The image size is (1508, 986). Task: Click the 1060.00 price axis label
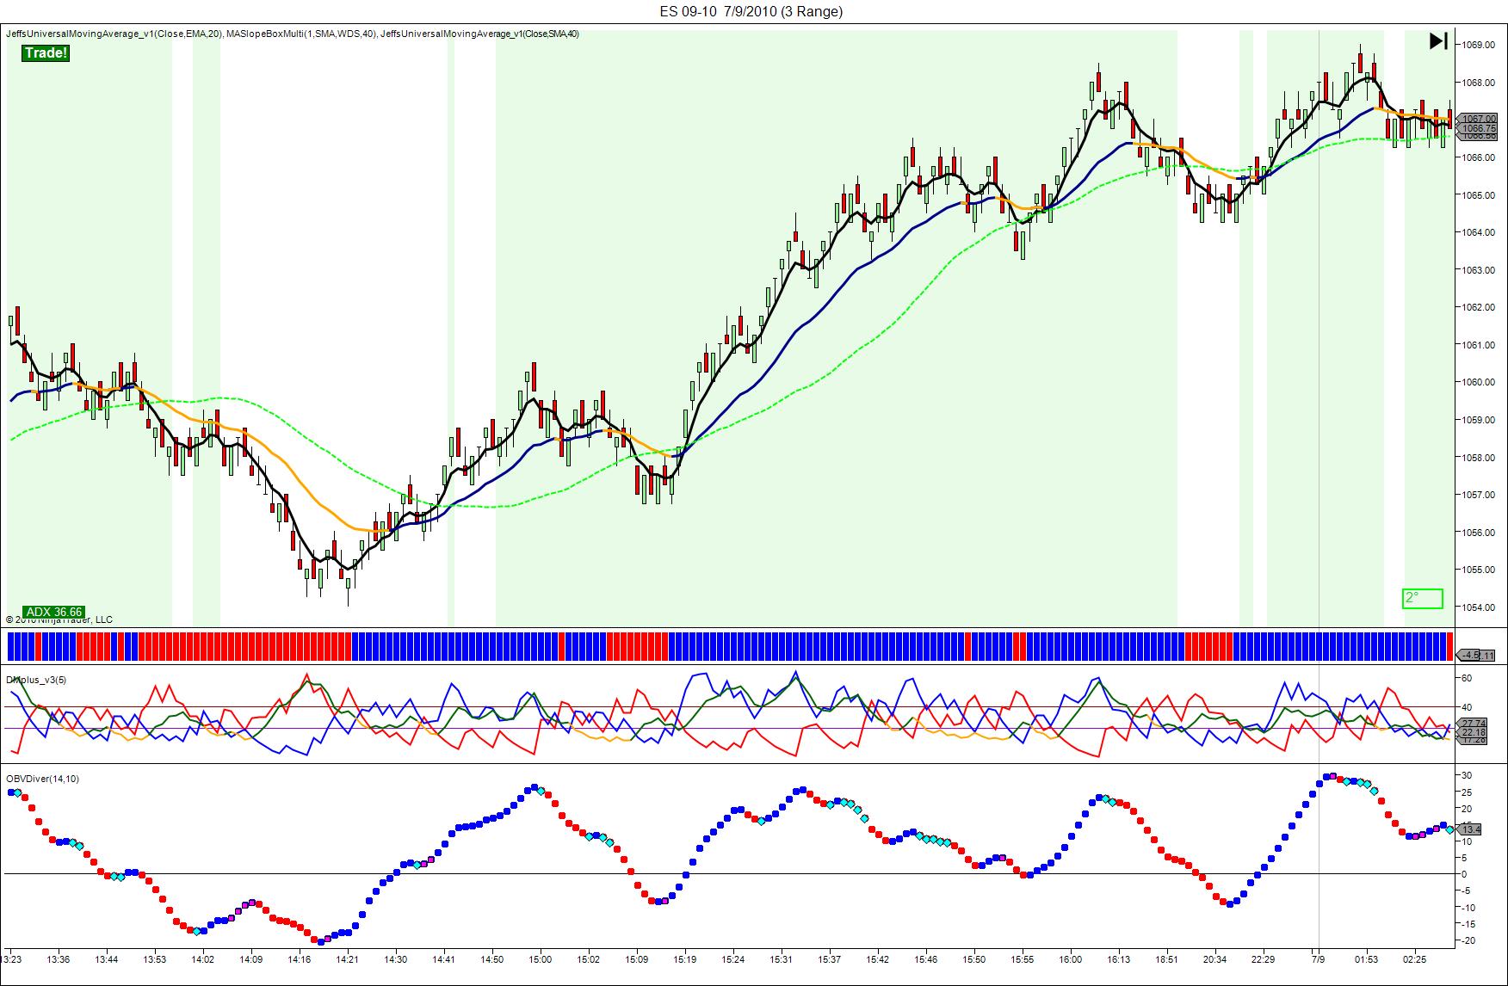(1480, 382)
